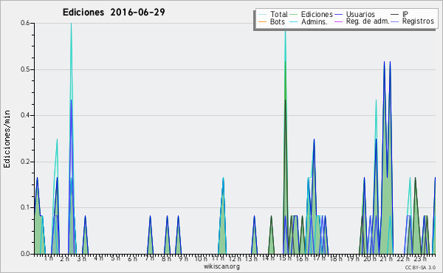This screenshot has width=443, height=273.
Task: Click the "14 h" x-axis label
Action: [268, 258]
